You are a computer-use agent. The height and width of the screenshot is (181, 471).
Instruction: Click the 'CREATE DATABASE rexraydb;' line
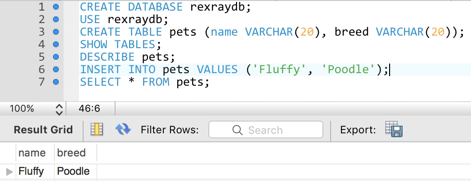(165, 7)
